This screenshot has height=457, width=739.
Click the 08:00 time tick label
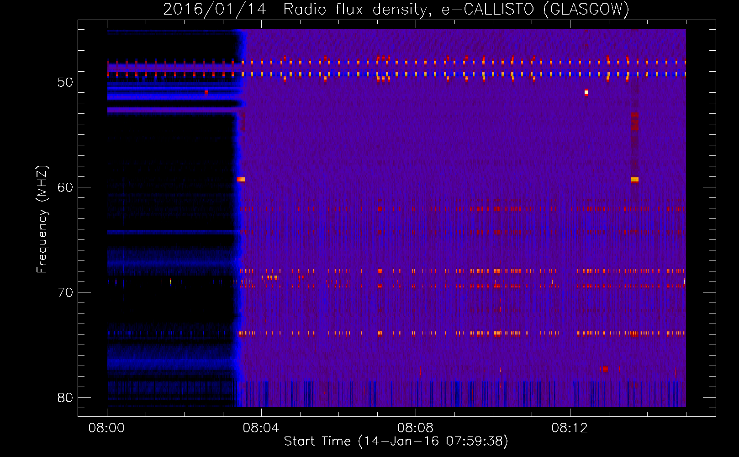pyautogui.click(x=106, y=428)
